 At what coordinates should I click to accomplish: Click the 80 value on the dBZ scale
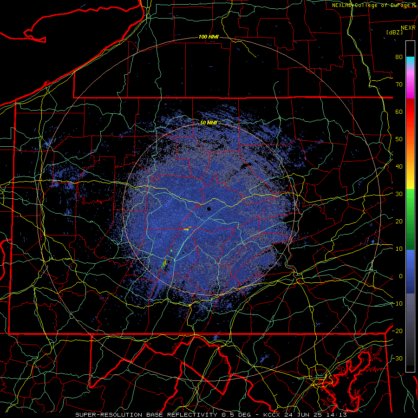pyautogui.click(x=399, y=57)
